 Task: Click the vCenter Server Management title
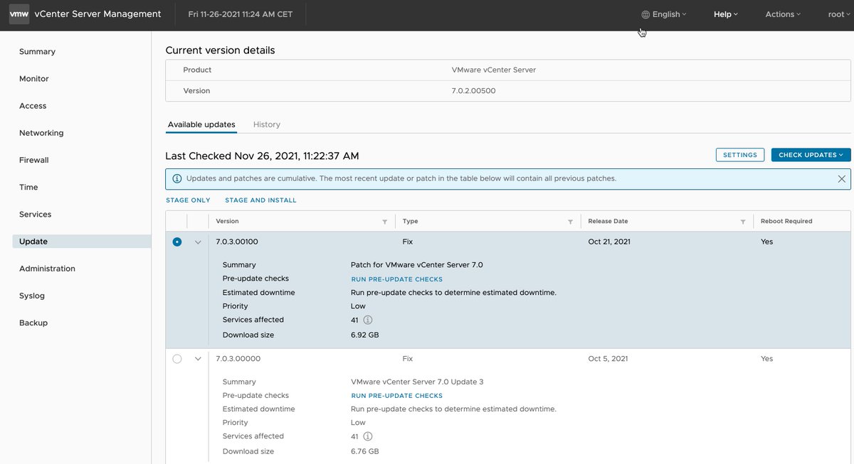(98, 14)
